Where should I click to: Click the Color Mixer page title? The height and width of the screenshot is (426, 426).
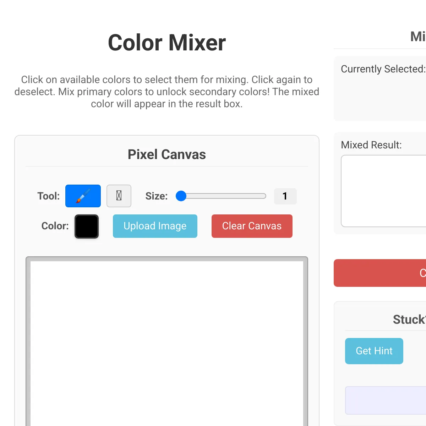[x=167, y=43]
